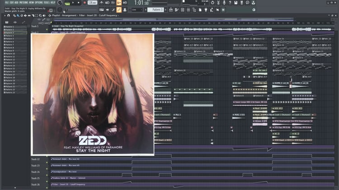Screen dimensions: 339x190
Task: Open the project info page icon
Action: [x=200, y=10]
